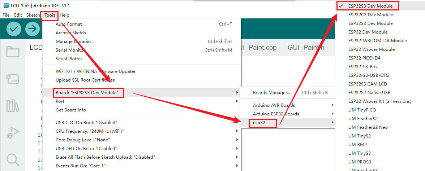Choose UM TinyS2 board
The width and height of the screenshot is (425, 171).
coord(380,136)
